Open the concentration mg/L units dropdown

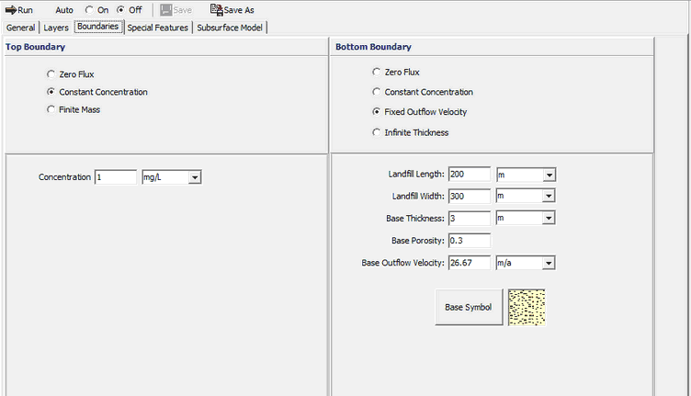click(195, 177)
